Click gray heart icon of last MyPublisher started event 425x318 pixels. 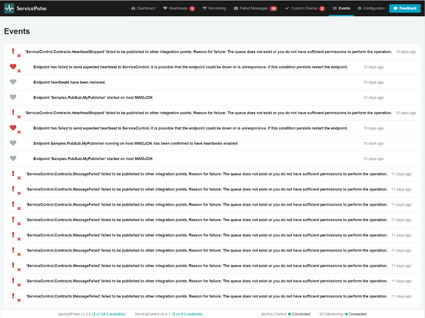pos(13,158)
